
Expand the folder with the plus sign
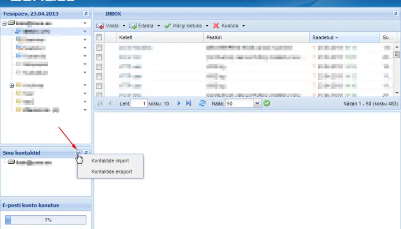(11, 85)
